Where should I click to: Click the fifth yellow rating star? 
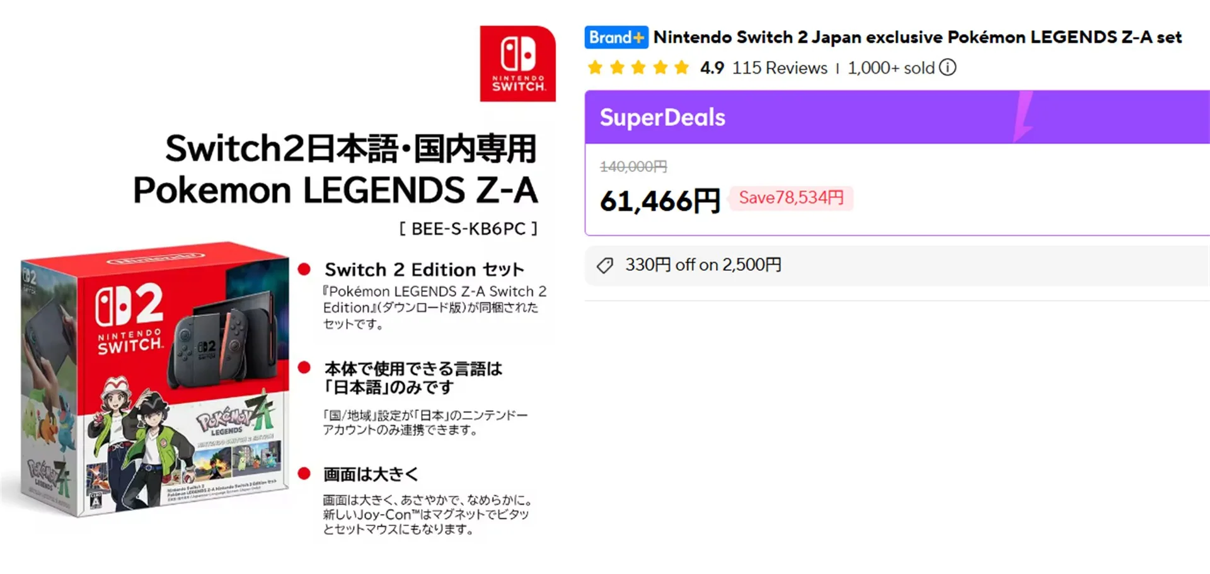pos(681,67)
